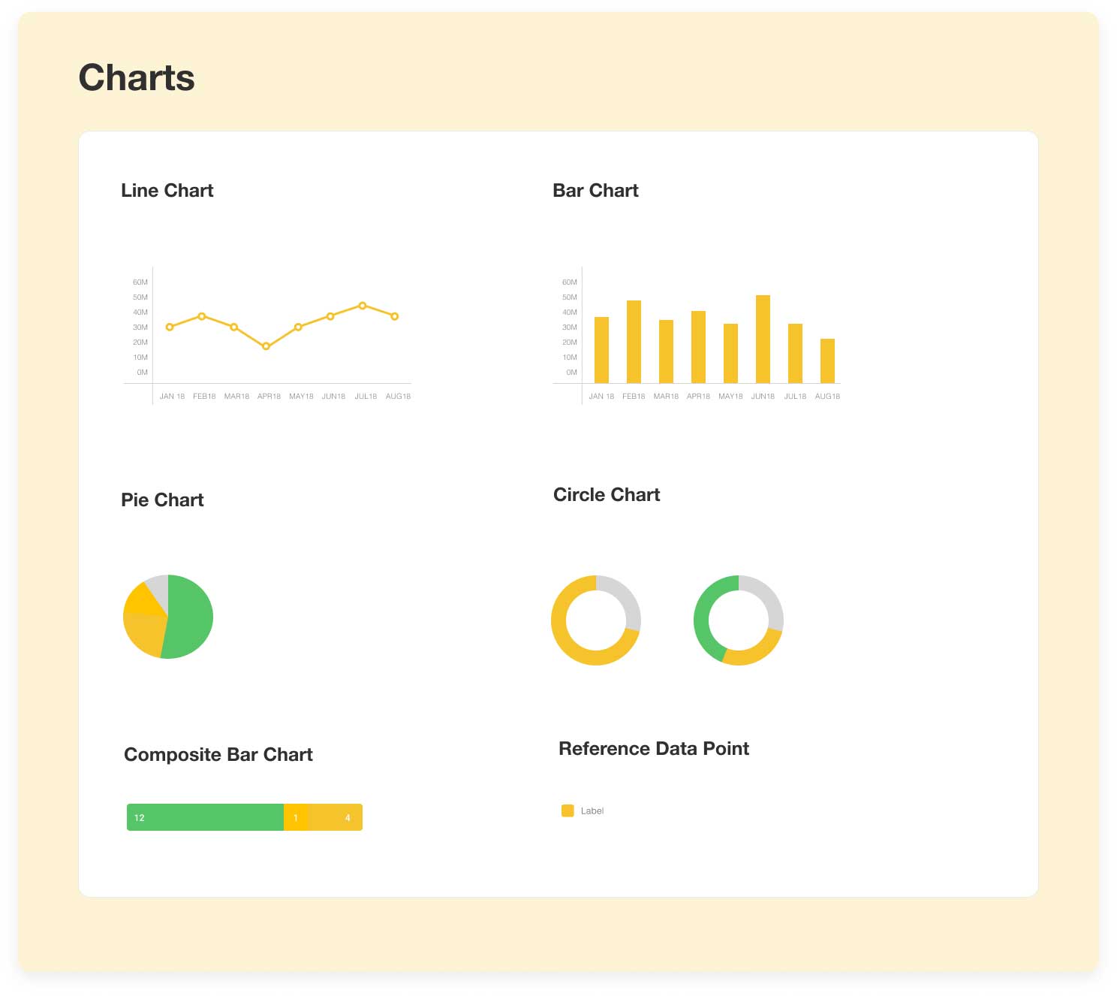Click the Label legend text
Image resolution: width=1117 pixels, height=996 pixels.
(592, 811)
